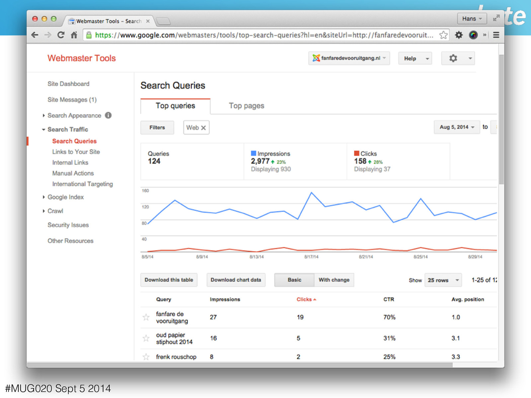The width and height of the screenshot is (531, 398).
Task: Click the horizontal scrollbar at window bottom
Action: point(240,365)
